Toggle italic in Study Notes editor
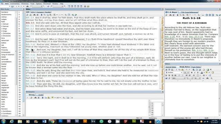The image size is (221, 124). point(195,73)
